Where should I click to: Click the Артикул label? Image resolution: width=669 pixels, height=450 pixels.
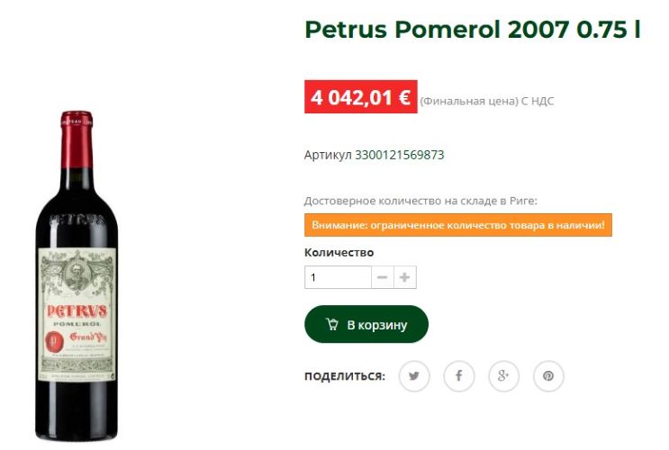[328, 155]
